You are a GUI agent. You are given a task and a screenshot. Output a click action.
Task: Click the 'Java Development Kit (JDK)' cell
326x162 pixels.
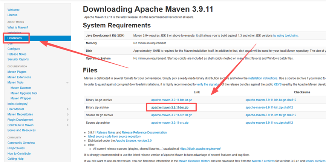[105, 36]
